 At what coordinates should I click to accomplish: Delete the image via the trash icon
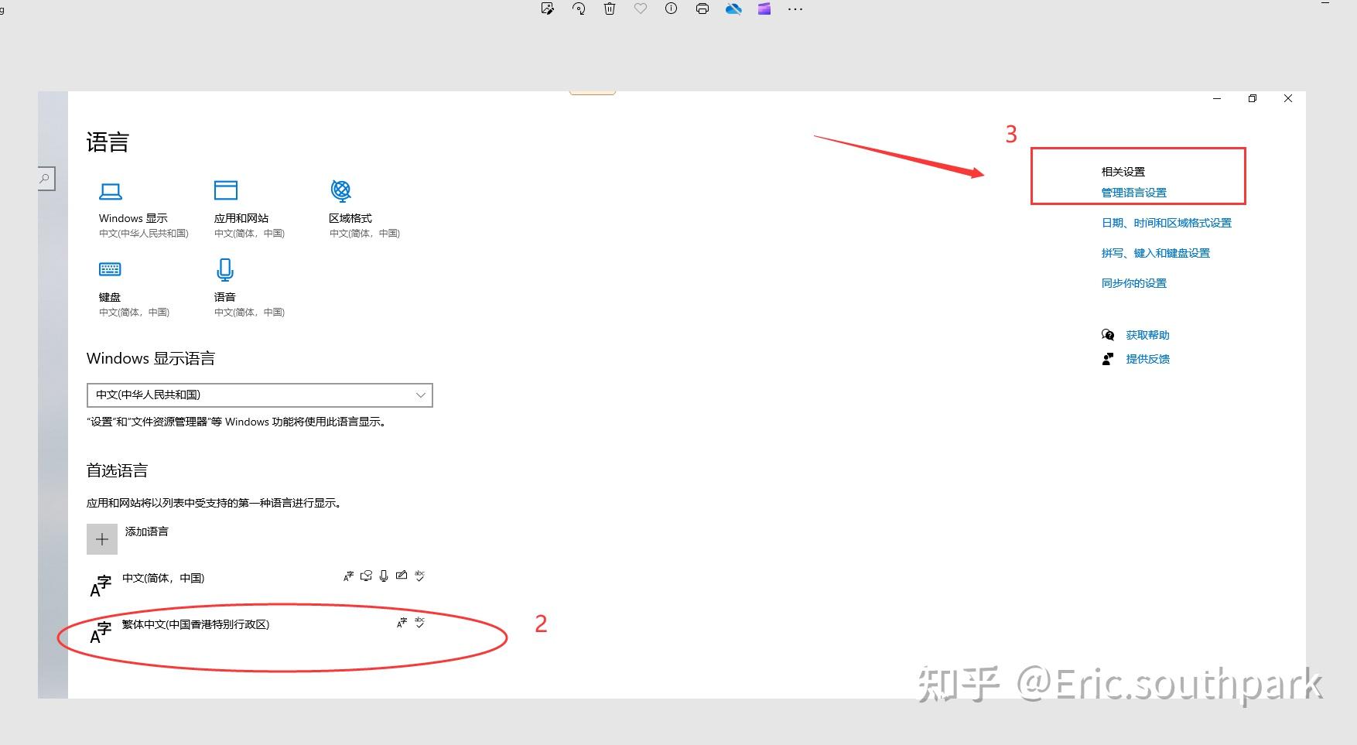610,9
